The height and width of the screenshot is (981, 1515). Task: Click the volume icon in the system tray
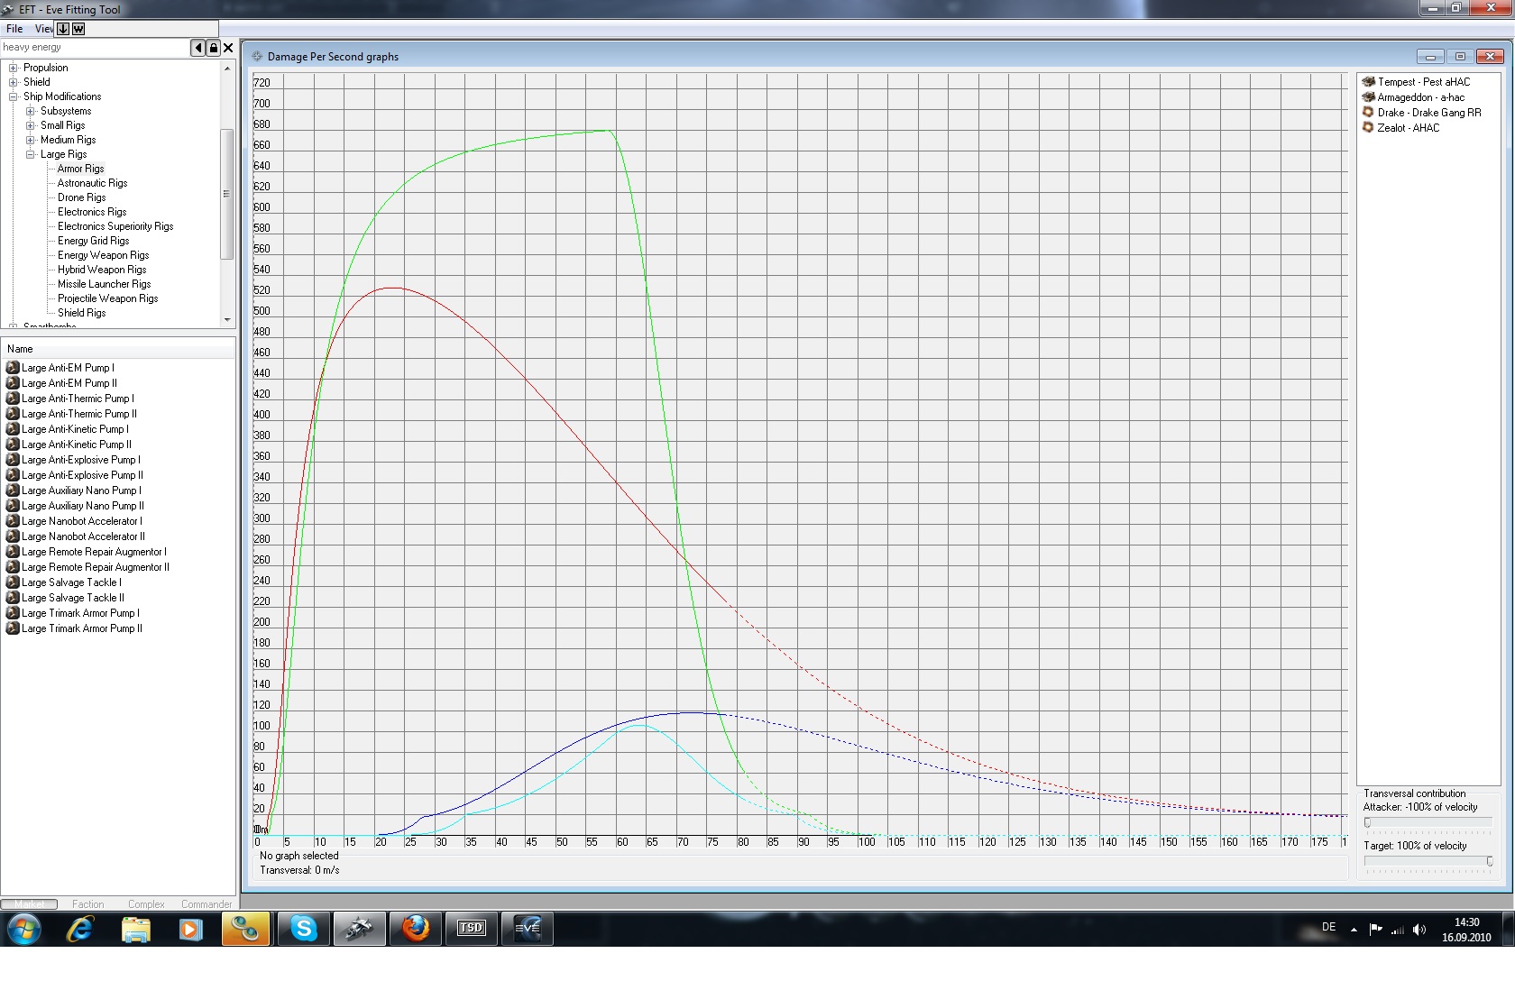pyautogui.click(x=1419, y=930)
